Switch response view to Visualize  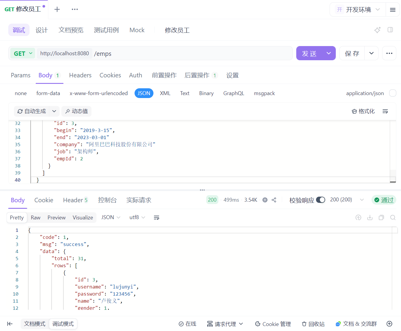pos(83,218)
